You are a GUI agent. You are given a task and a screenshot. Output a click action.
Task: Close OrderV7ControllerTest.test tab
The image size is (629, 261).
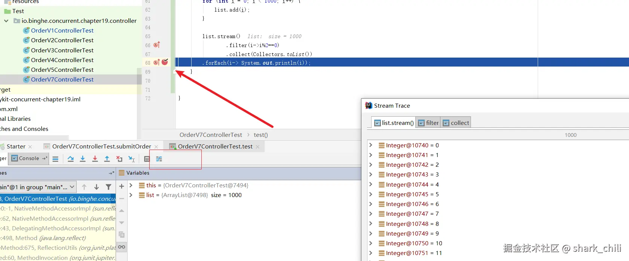click(x=257, y=147)
